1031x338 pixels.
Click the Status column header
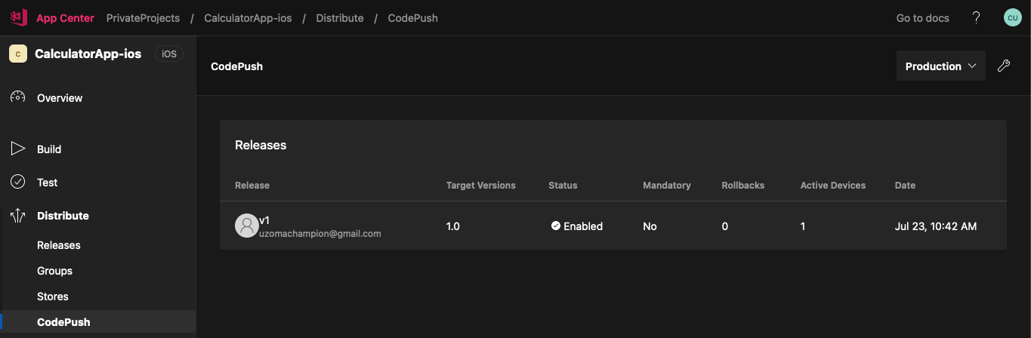pos(563,186)
